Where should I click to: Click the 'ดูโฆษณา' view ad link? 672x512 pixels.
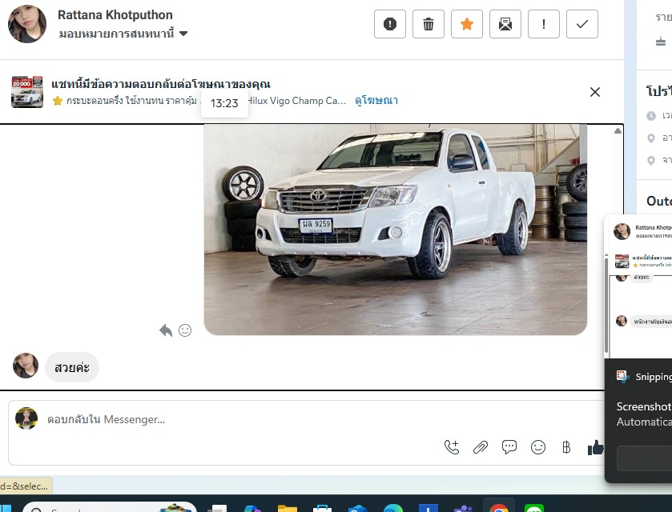tap(376, 101)
